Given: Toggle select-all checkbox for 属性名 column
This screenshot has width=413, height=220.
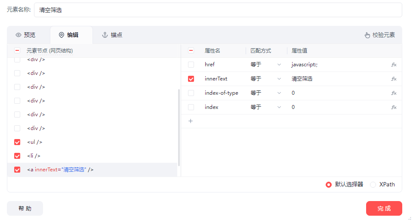Looking at the screenshot, I should [191, 50].
